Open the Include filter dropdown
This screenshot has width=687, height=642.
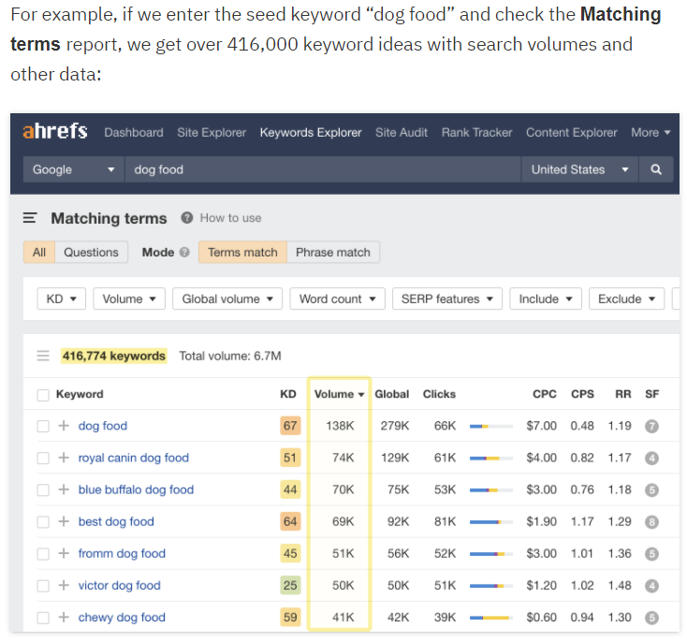[x=545, y=299]
